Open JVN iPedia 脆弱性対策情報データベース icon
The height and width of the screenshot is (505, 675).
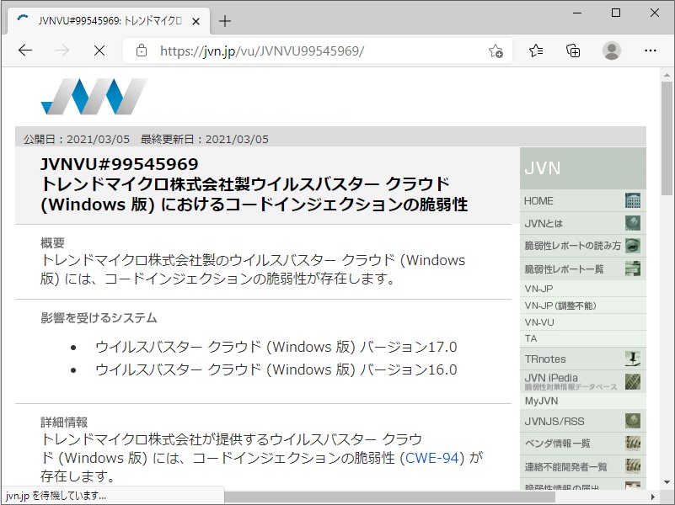632,380
